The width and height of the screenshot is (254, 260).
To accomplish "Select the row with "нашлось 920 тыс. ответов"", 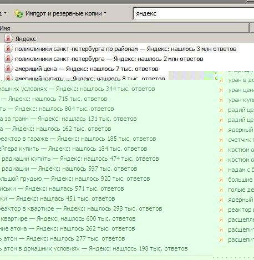I will tap(75, 179).
